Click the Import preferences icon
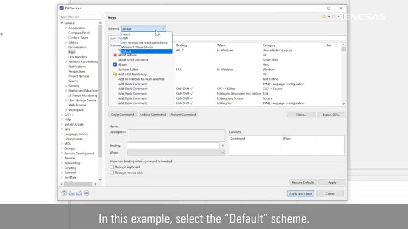 coord(71,193)
